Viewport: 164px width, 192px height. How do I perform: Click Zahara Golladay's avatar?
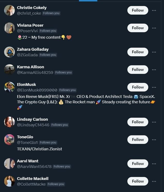(10, 52)
